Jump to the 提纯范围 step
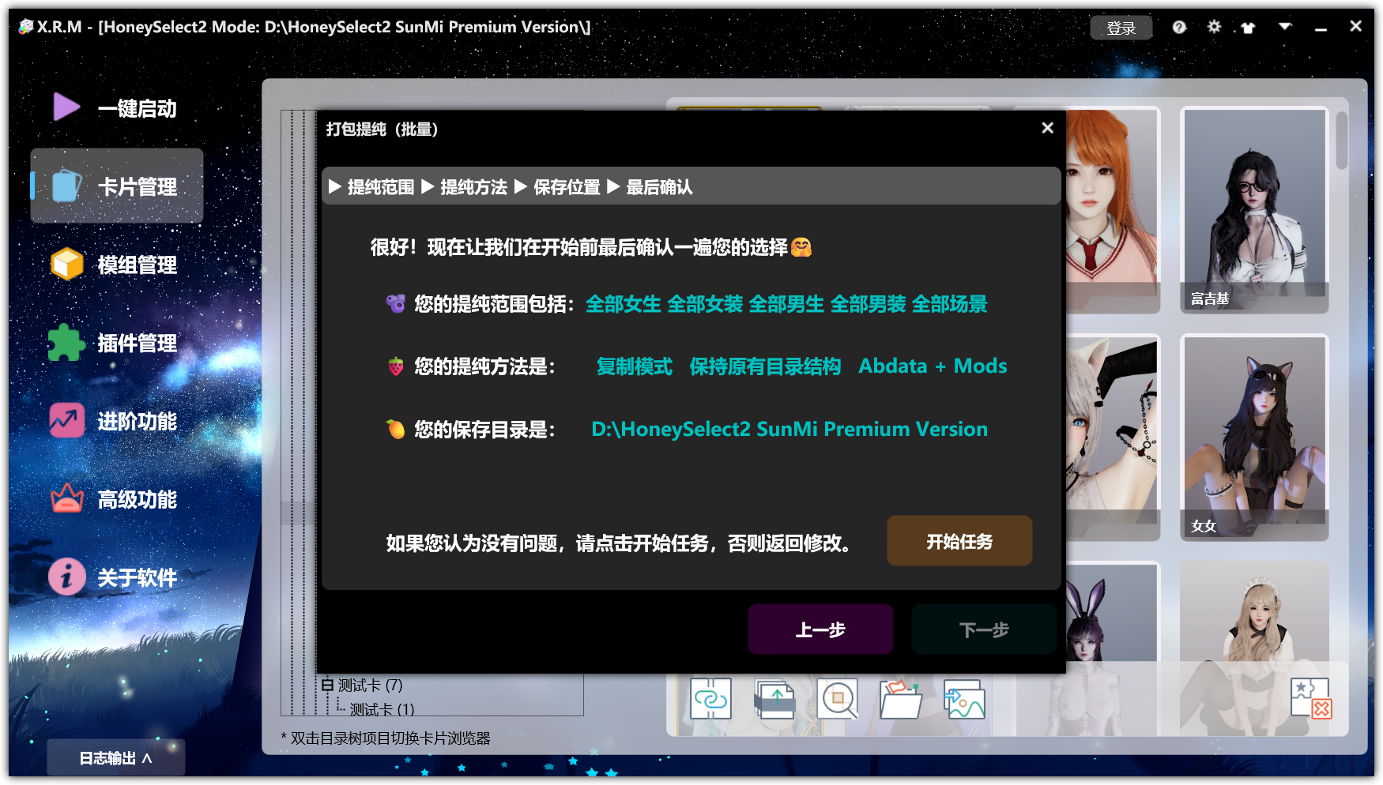The height and width of the screenshot is (785, 1383). point(381,187)
